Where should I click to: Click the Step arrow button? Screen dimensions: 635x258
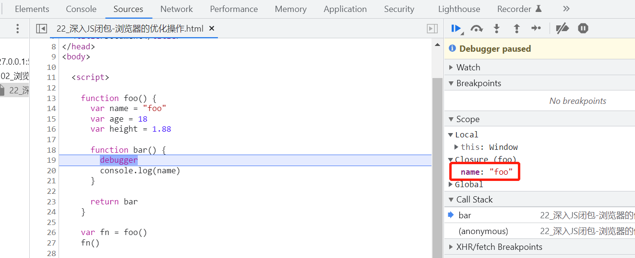click(536, 29)
